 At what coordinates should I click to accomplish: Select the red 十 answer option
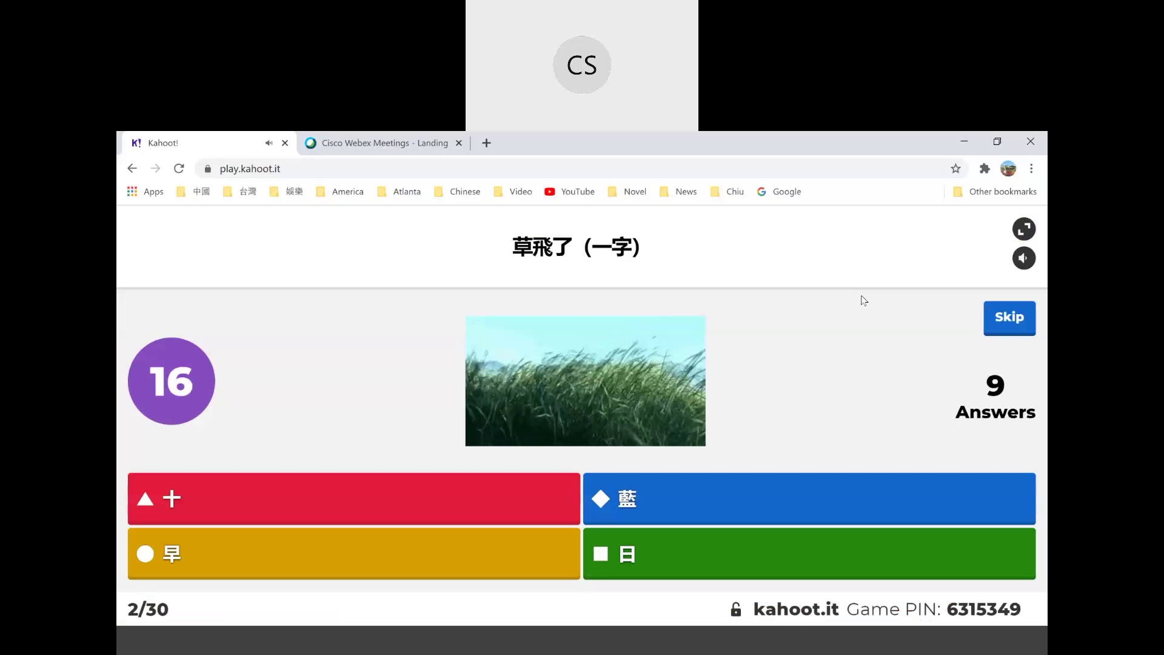353,499
